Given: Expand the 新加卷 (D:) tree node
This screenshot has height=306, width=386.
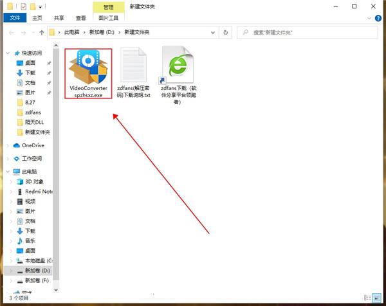Looking at the screenshot, I should point(11,271).
